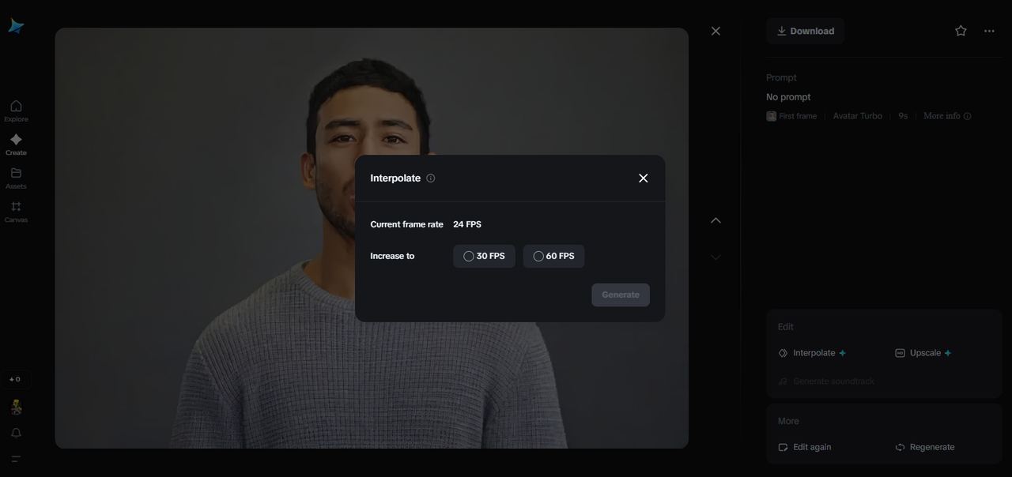This screenshot has width=1012, height=477.
Task: Open the Assets folder in sidebar
Action: point(16,178)
